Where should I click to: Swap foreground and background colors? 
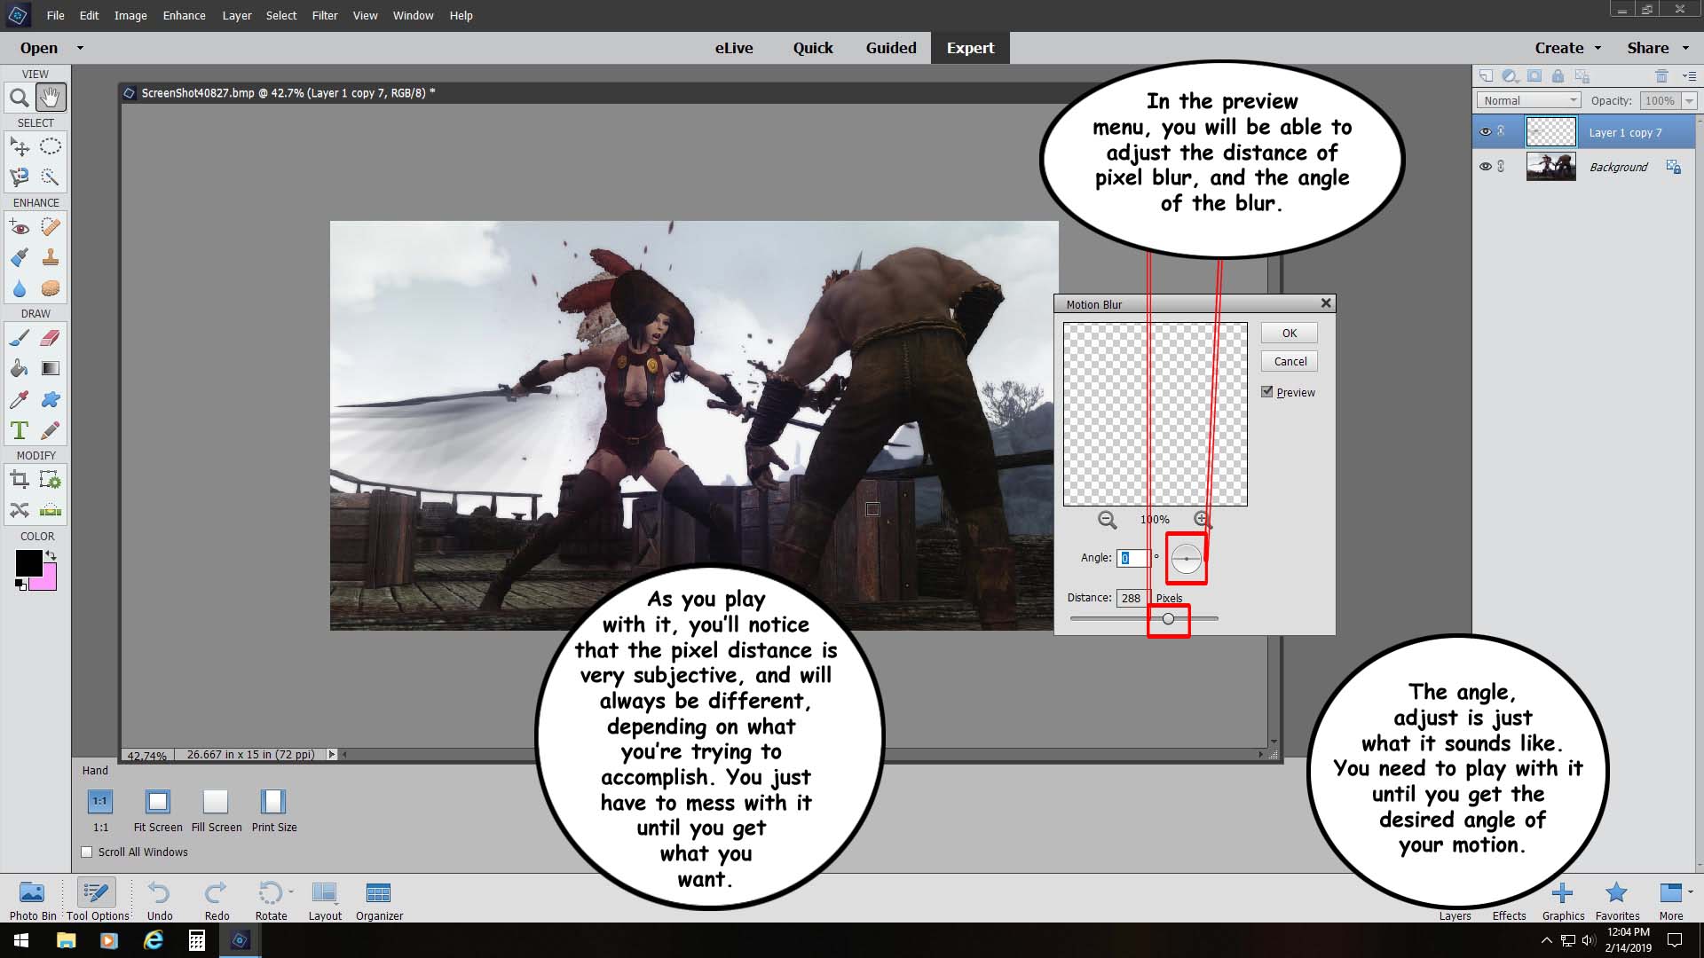pos(51,555)
